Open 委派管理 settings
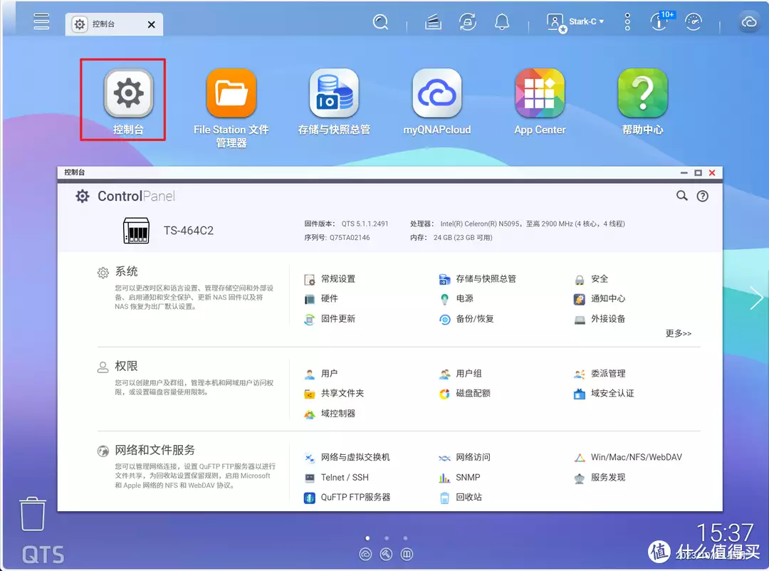The height and width of the screenshot is (571, 769). pyautogui.click(x=600, y=374)
